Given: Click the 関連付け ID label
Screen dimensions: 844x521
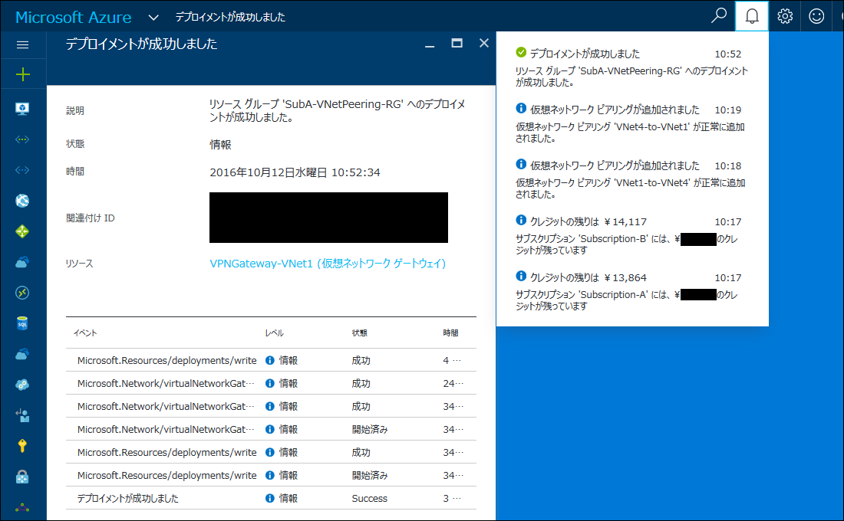Looking at the screenshot, I should click(x=91, y=218).
